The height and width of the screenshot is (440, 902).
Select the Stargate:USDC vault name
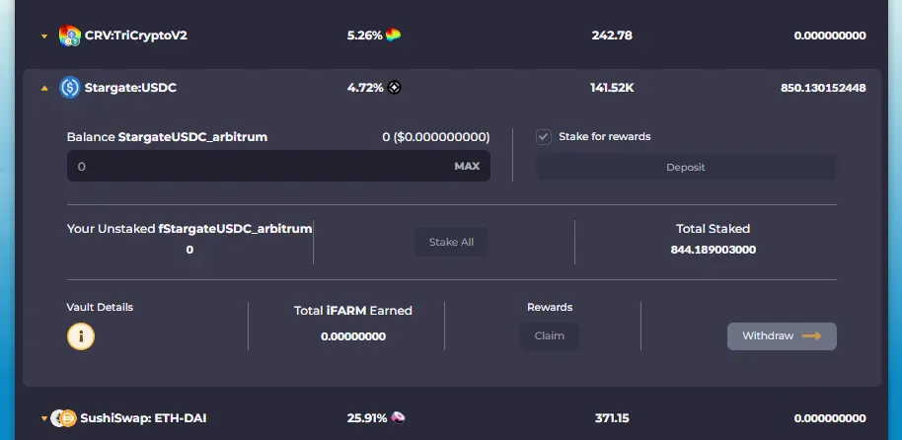click(x=130, y=88)
